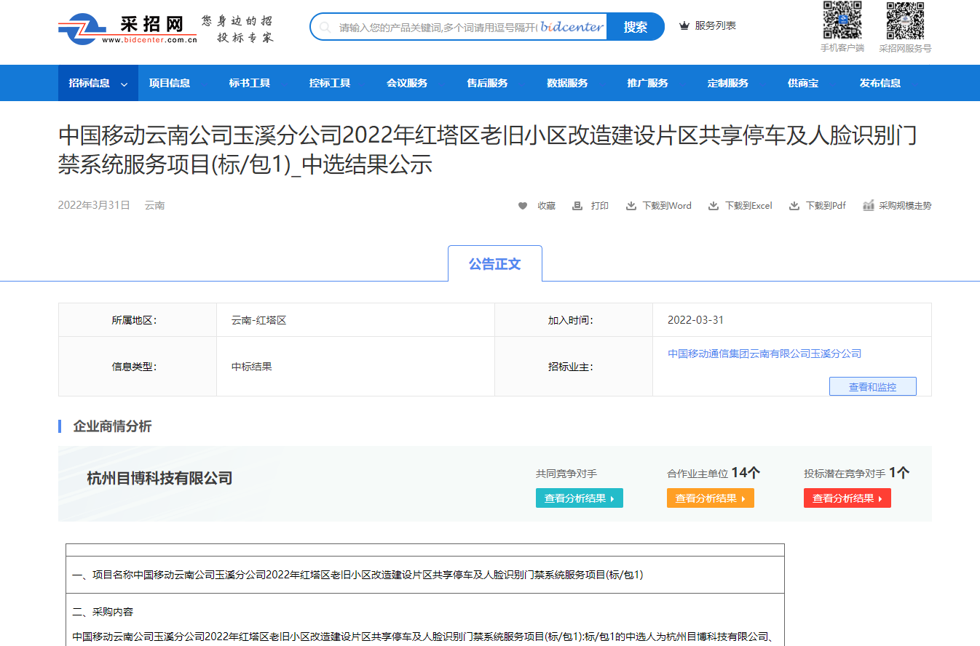Open the 标书工具 menu
This screenshot has height=646, width=980.
tap(250, 83)
